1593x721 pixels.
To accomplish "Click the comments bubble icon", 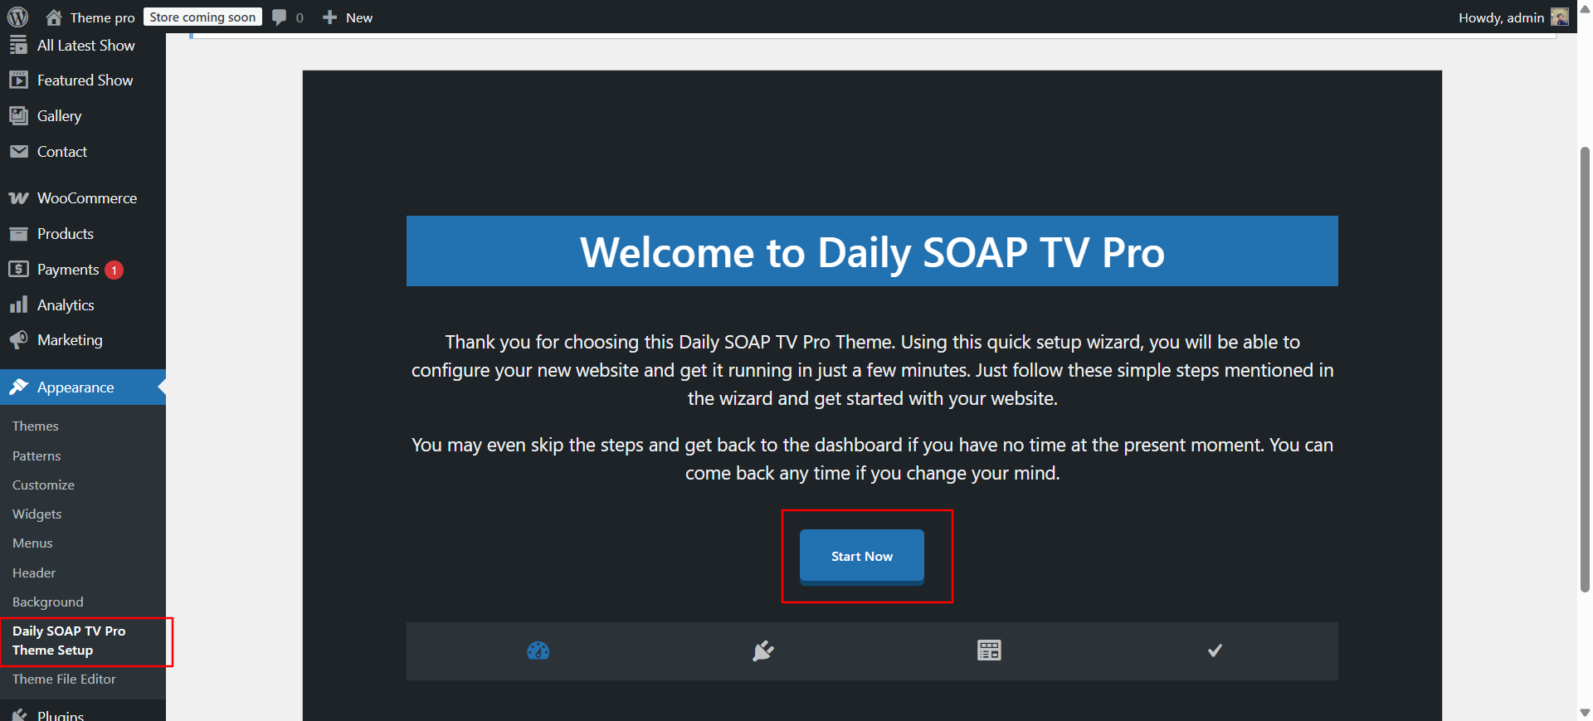I will [x=280, y=17].
